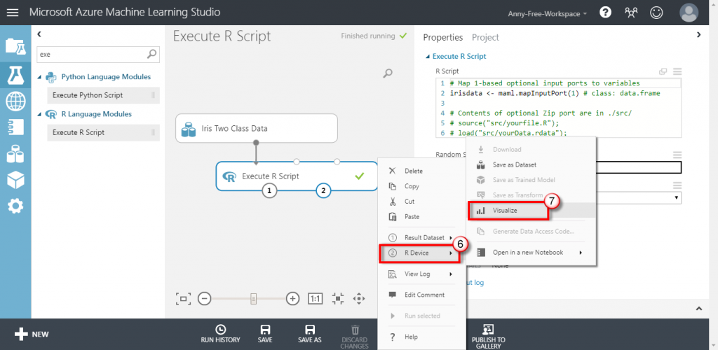Click the pan canvas arrows icon
This screenshot has width=718, height=350.
pyautogui.click(x=359, y=299)
